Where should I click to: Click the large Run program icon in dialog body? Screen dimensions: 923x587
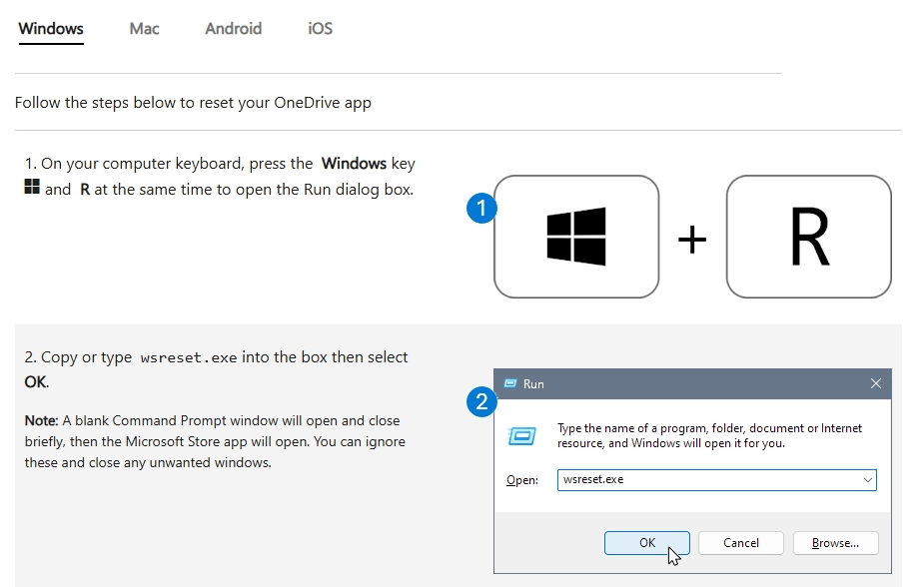[521, 436]
